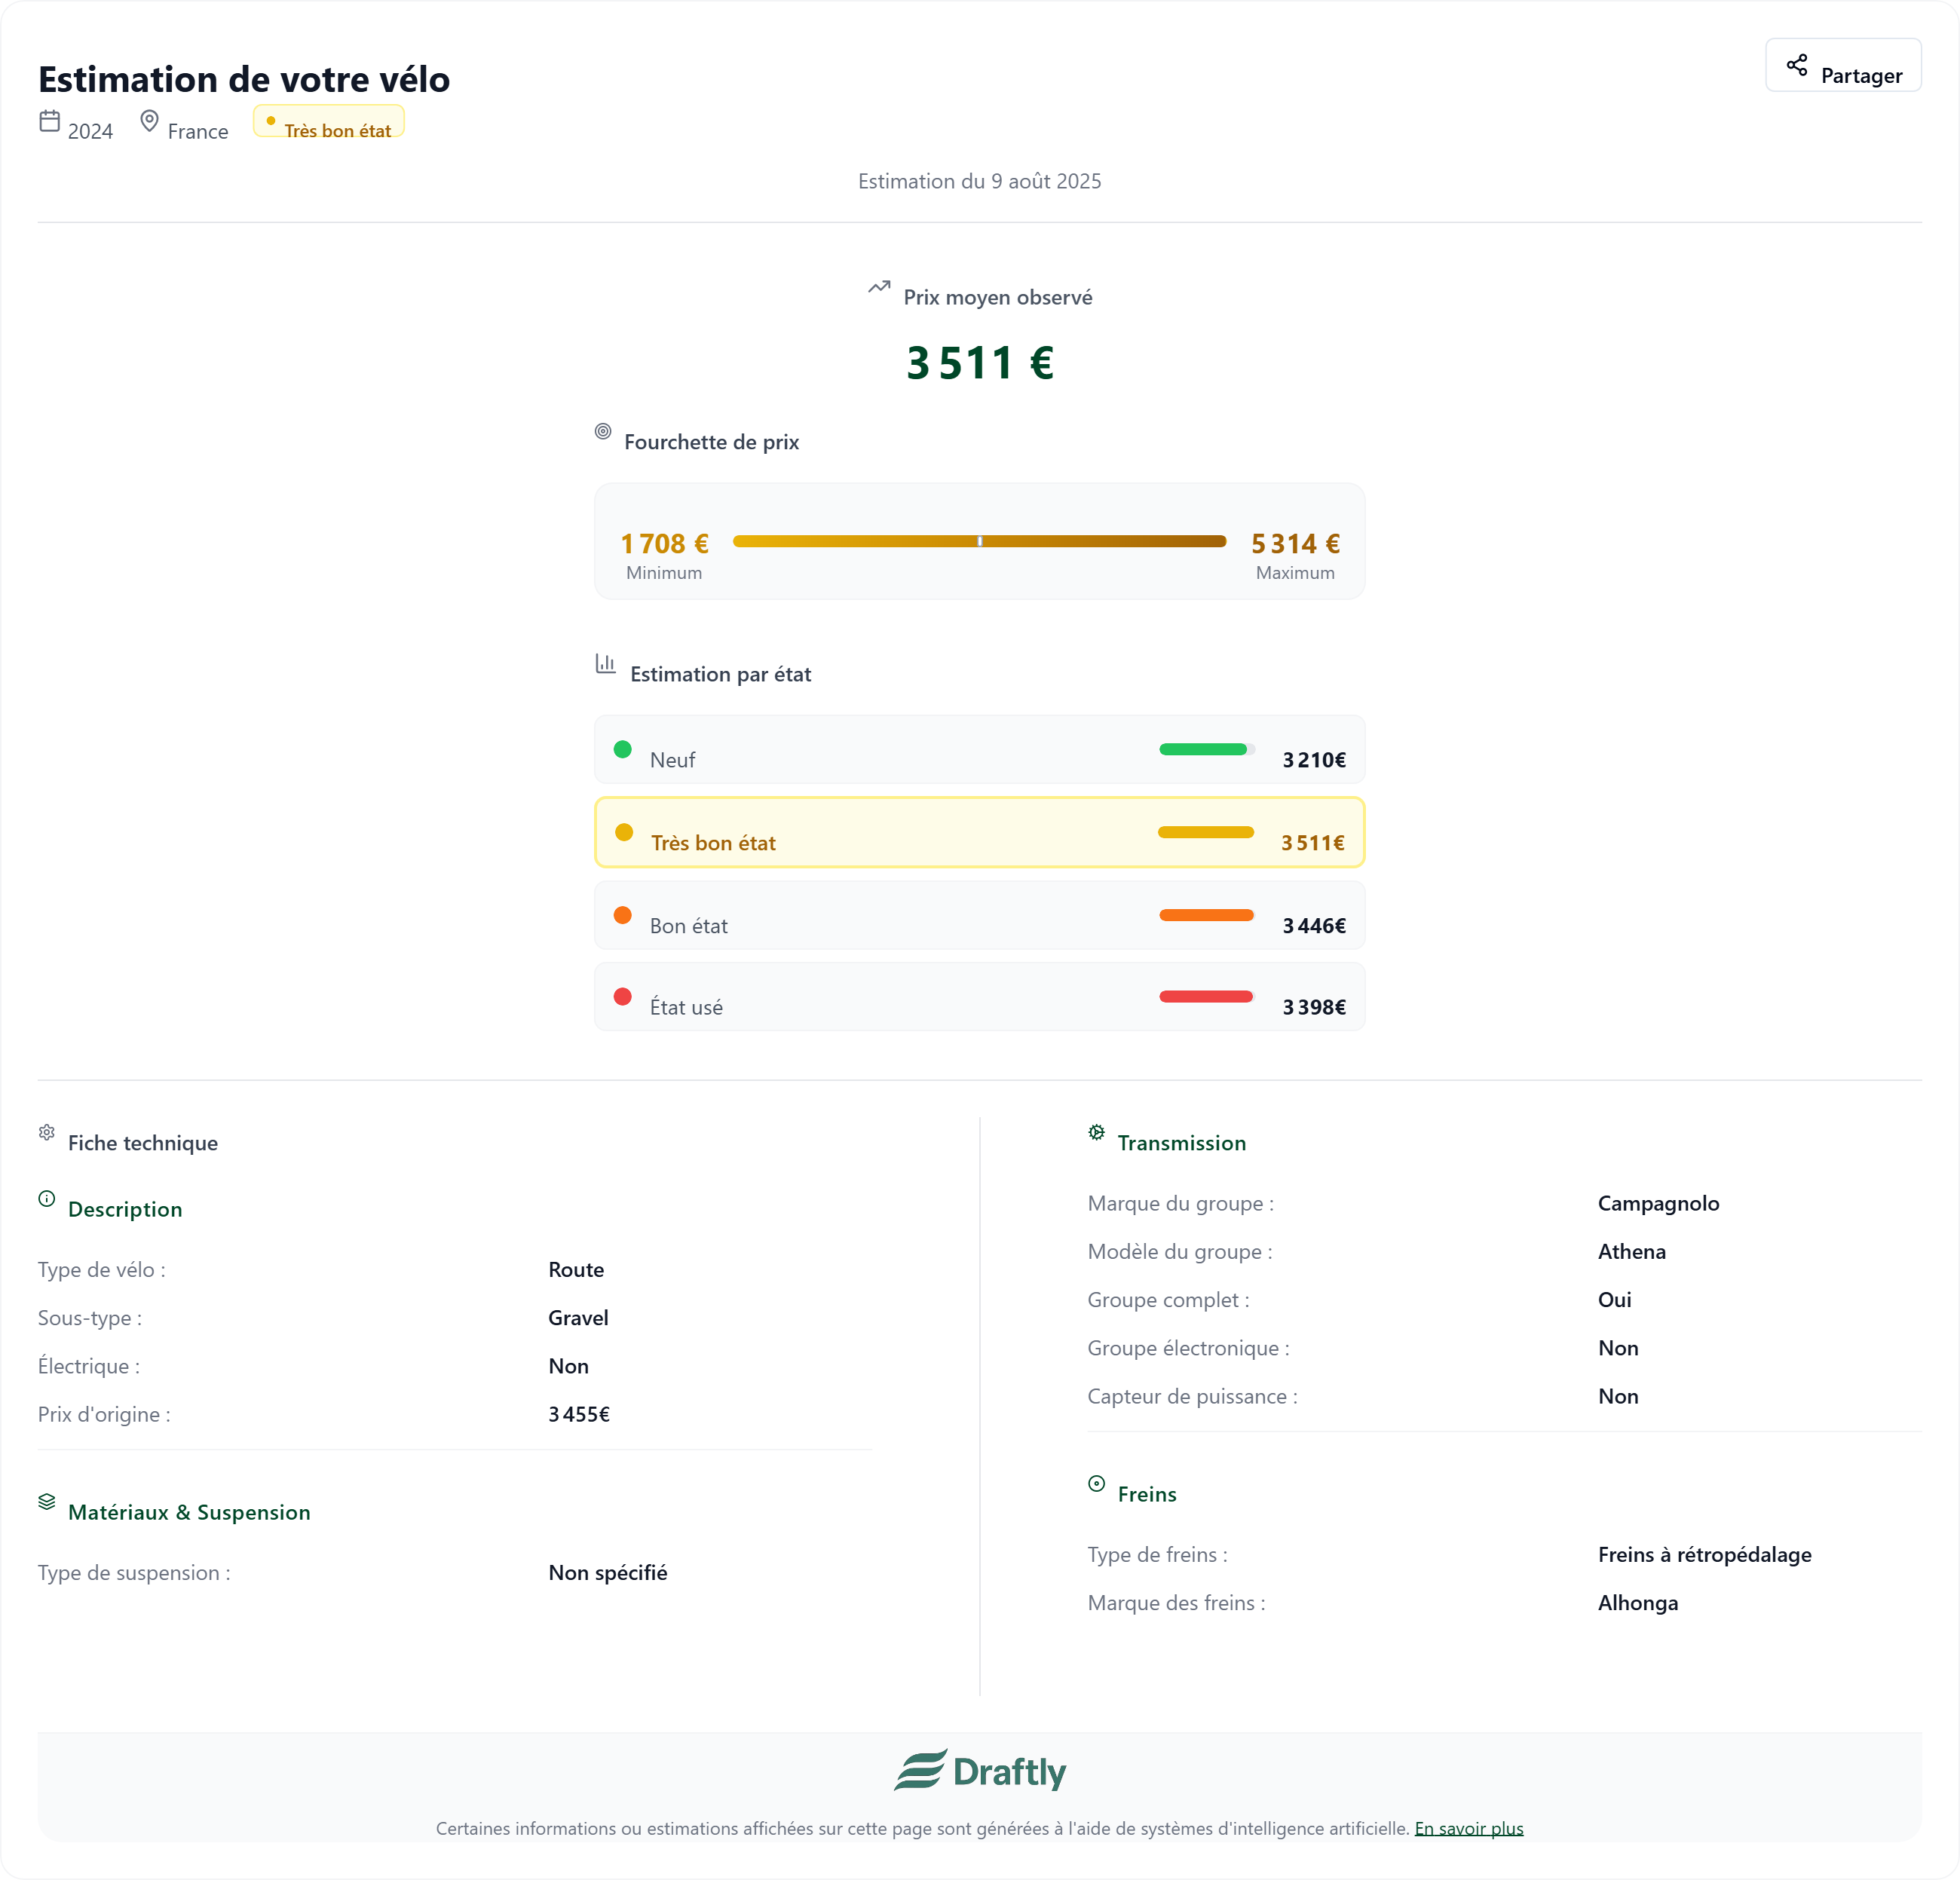Viewport: 1960px width, 1880px height.
Task: Click the Très bon état badge in header
Action: [x=328, y=122]
